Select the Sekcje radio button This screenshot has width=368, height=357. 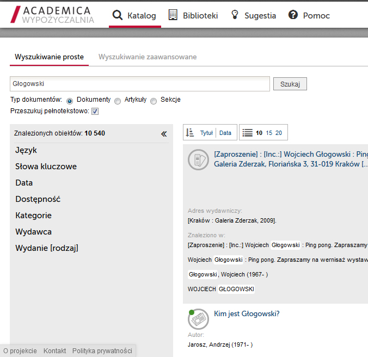pyautogui.click(x=154, y=101)
